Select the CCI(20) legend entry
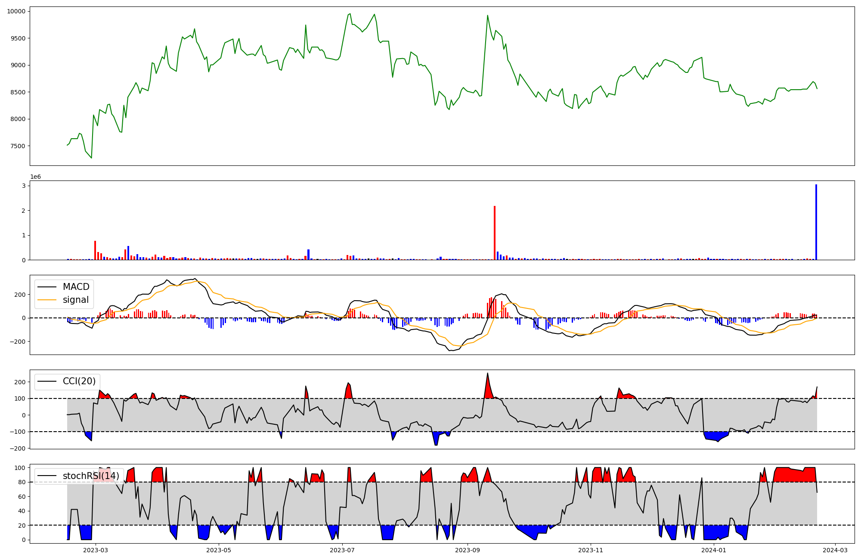 (68, 381)
